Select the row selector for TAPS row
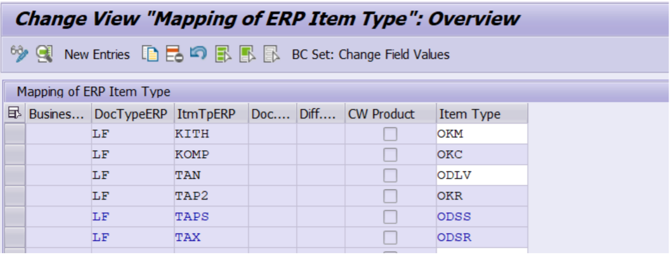The height and width of the screenshot is (256, 672). (14, 217)
